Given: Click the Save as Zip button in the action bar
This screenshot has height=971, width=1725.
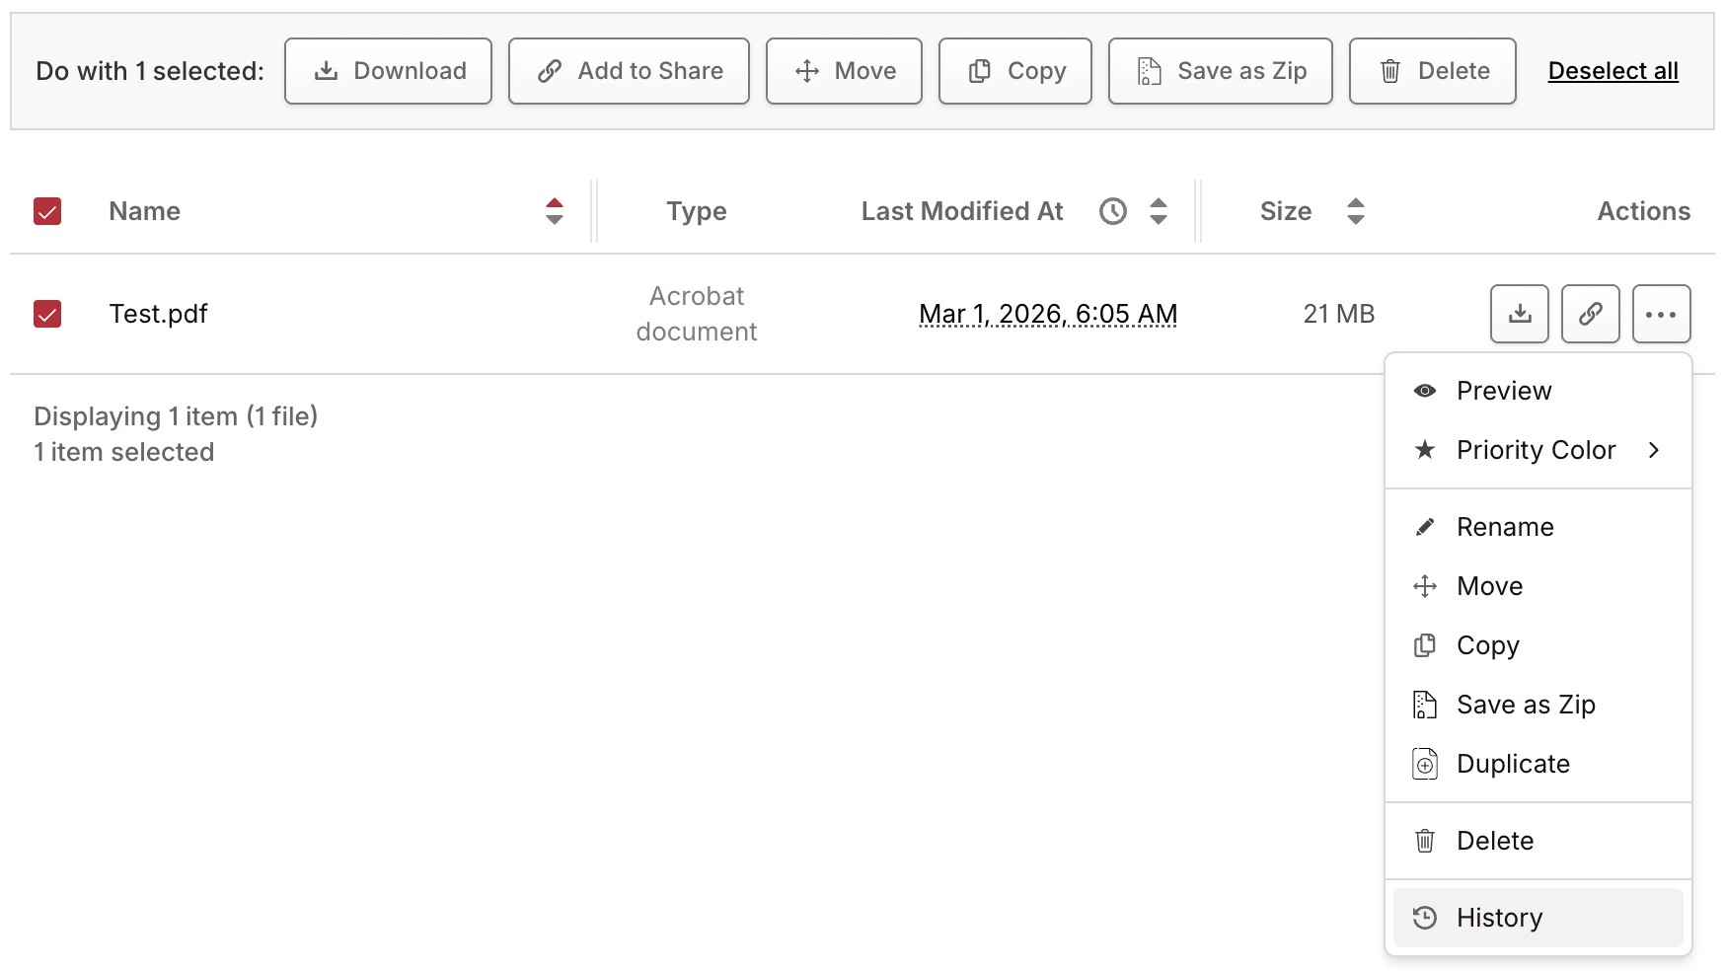Looking at the screenshot, I should pyautogui.click(x=1220, y=71).
